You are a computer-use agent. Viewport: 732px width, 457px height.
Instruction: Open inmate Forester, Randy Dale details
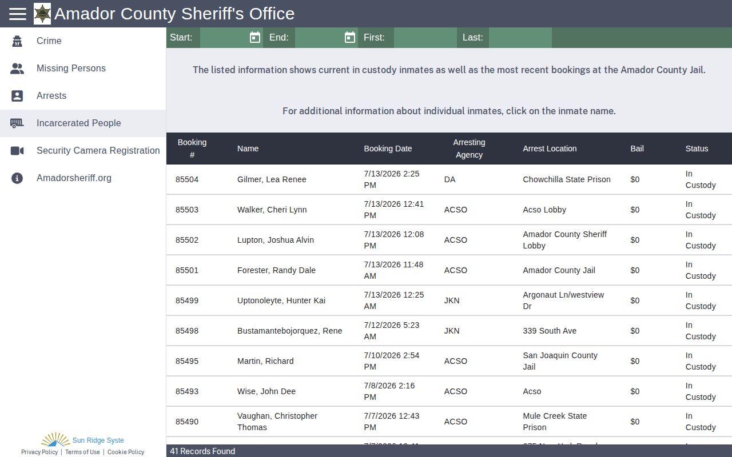pyautogui.click(x=276, y=270)
